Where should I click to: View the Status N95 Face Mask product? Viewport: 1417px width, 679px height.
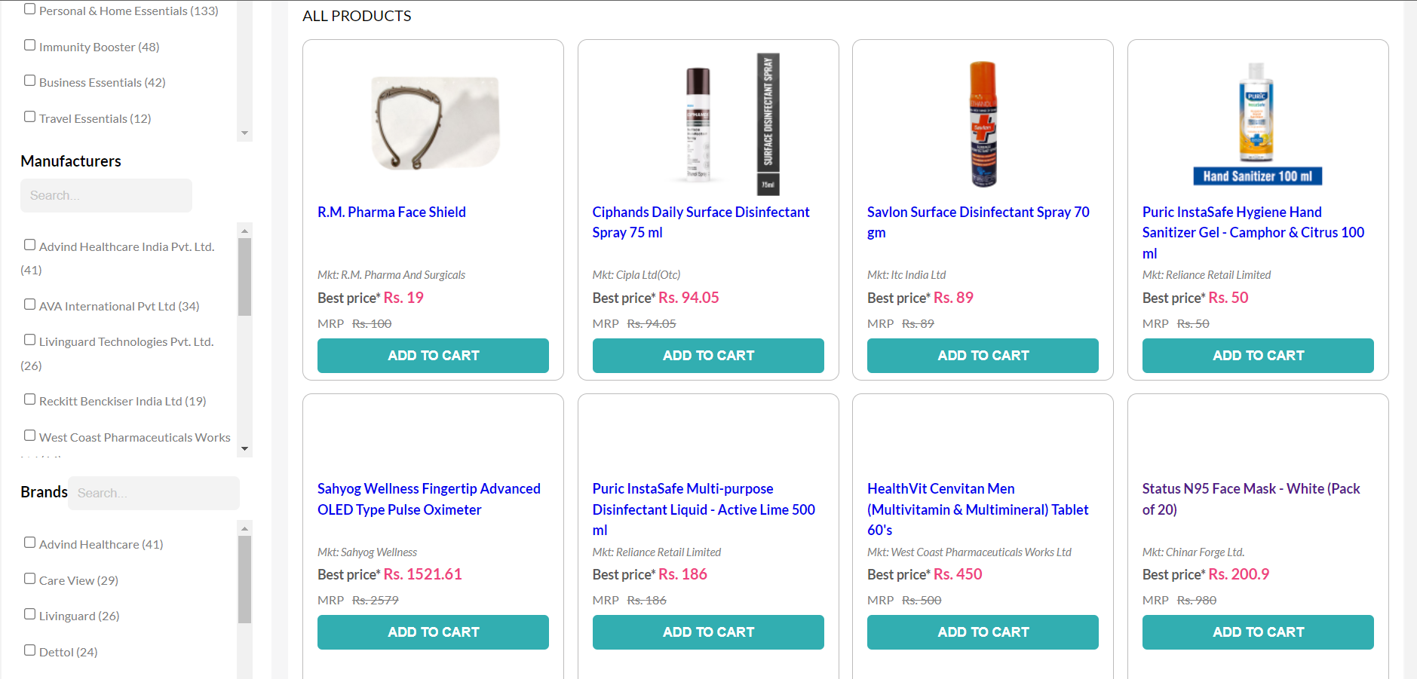click(x=1250, y=499)
